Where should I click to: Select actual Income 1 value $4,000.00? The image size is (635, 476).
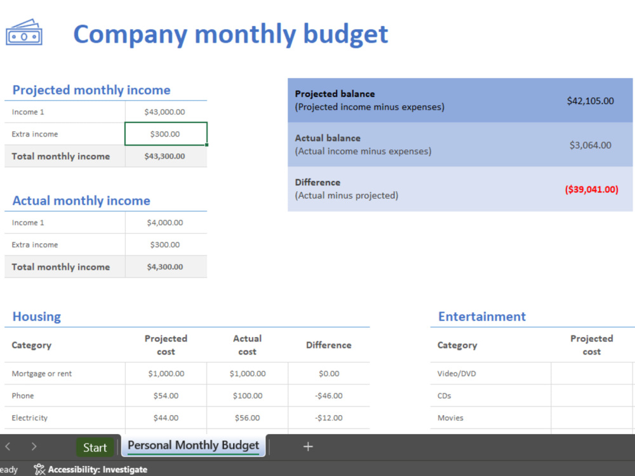coord(166,222)
